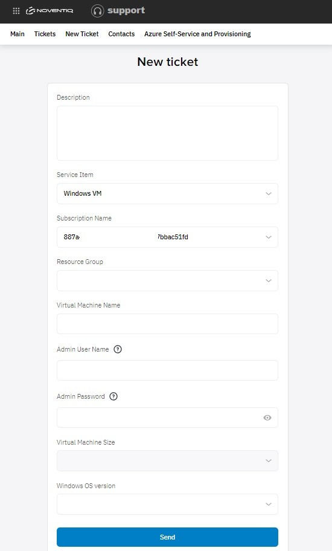Open Admin Password help tooltip icon
This screenshot has height=551, width=332.
pyautogui.click(x=113, y=396)
